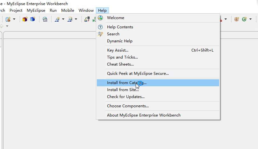Open the Welcome page from Help menu
The height and width of the screenshot is (149, 258).
tap(116, 18)
